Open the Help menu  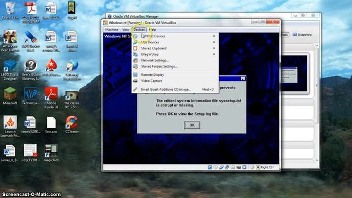[x=152, y=29]
